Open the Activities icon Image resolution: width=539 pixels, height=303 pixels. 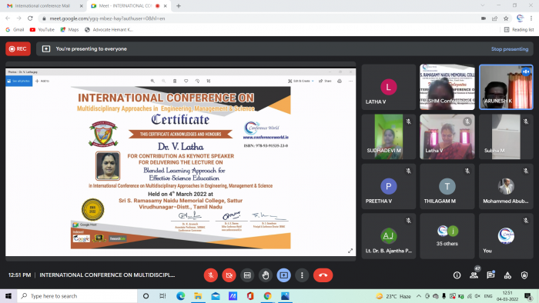pos(507,275)
